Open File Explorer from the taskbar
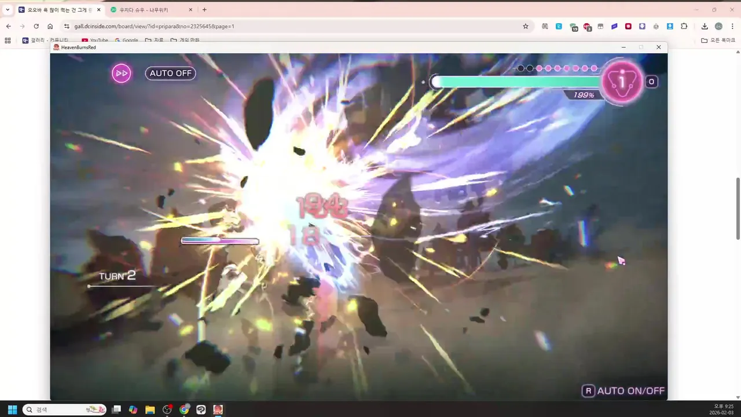 point(150,409)
